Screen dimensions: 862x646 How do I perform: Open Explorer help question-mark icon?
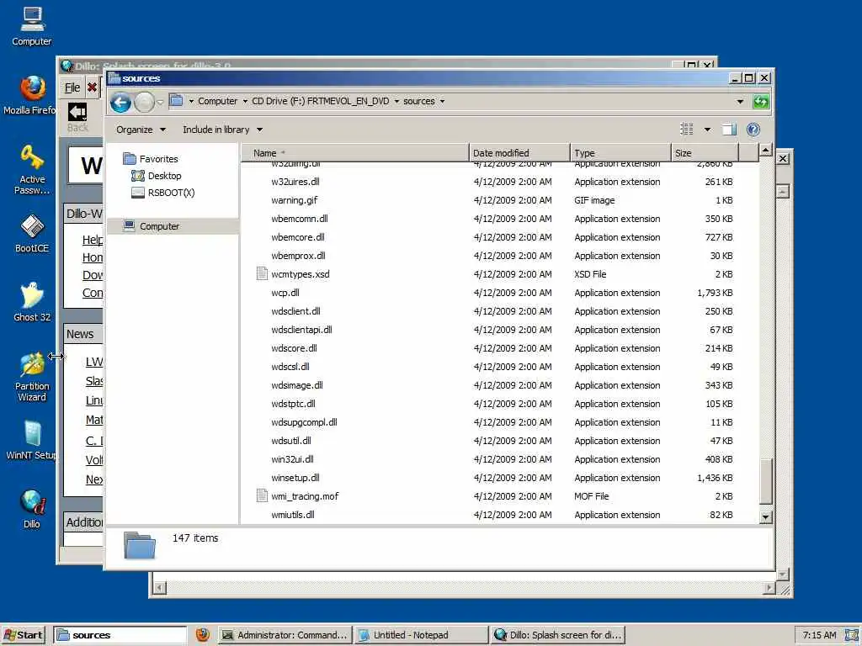pyautogui.click(x=753, y=130)
